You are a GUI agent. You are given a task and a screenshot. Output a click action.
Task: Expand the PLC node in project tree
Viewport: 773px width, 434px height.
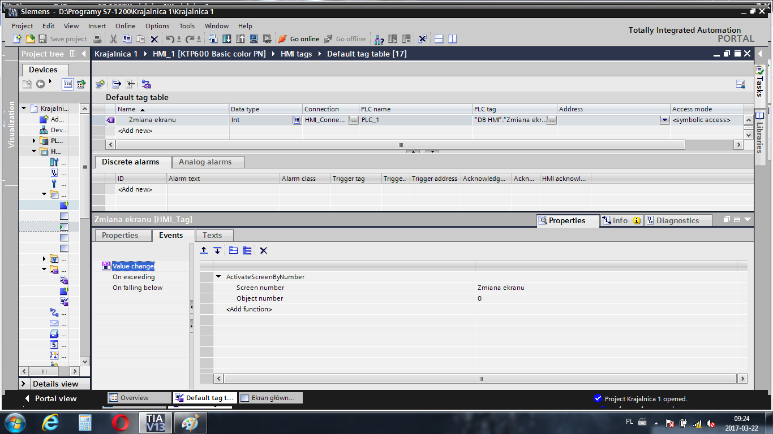34,141
